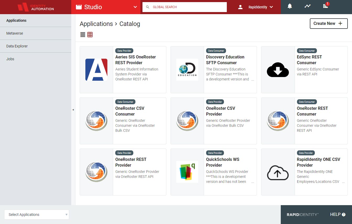Open QuickSchools WS Provider title
The image size is (352, 224).
223,162
